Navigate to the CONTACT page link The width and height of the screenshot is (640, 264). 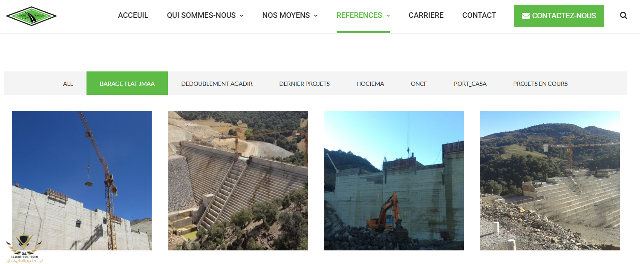pyautogui.click(x=479, y=15)
